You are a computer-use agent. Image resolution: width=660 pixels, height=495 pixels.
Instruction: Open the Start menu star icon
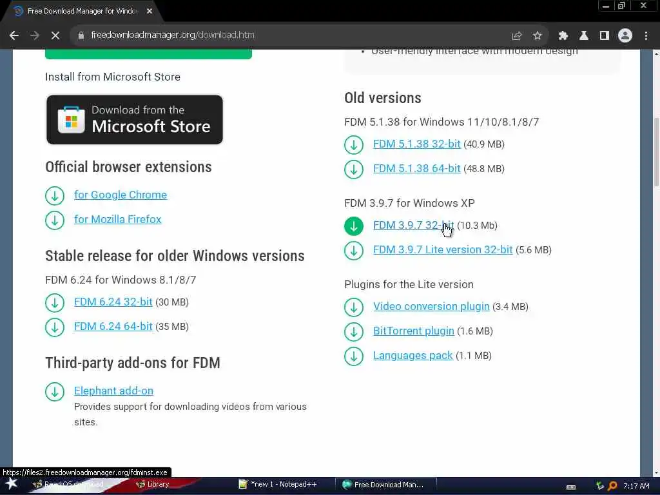12,483
